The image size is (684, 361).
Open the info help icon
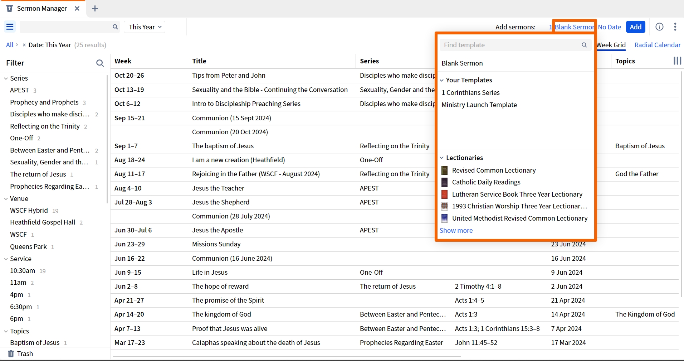click(x=659, y=27)
